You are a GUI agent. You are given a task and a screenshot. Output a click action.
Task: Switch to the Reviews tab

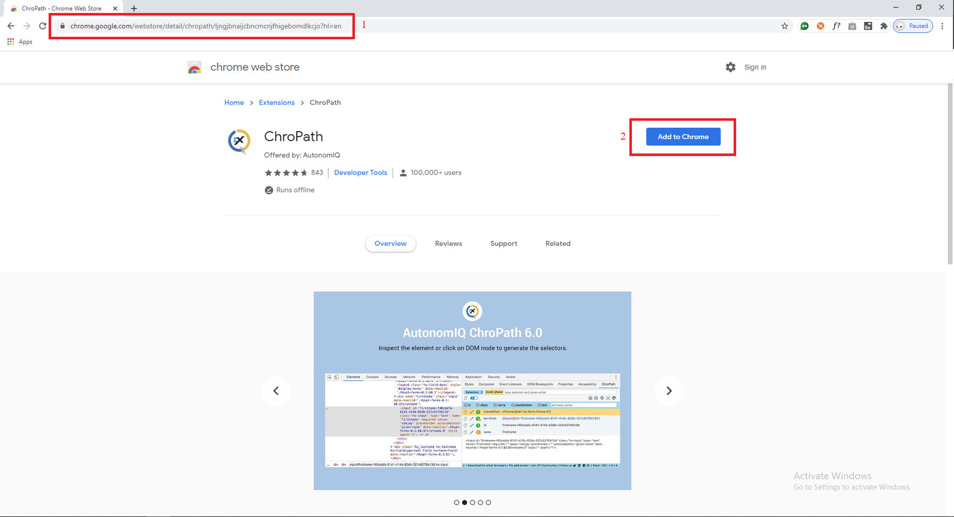coord(449,243)
